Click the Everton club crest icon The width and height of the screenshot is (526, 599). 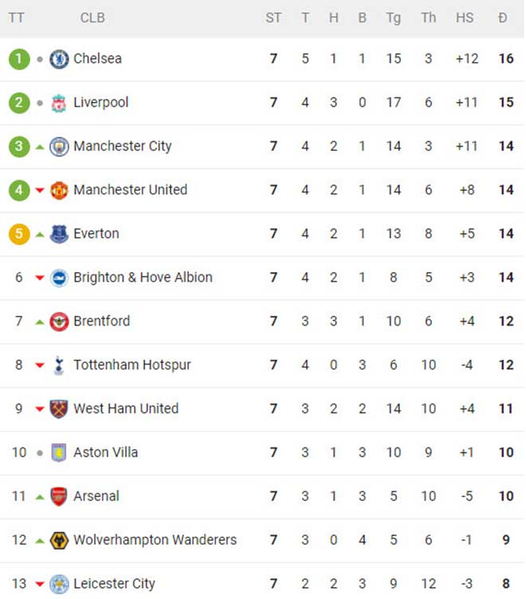tap(59, 234)
